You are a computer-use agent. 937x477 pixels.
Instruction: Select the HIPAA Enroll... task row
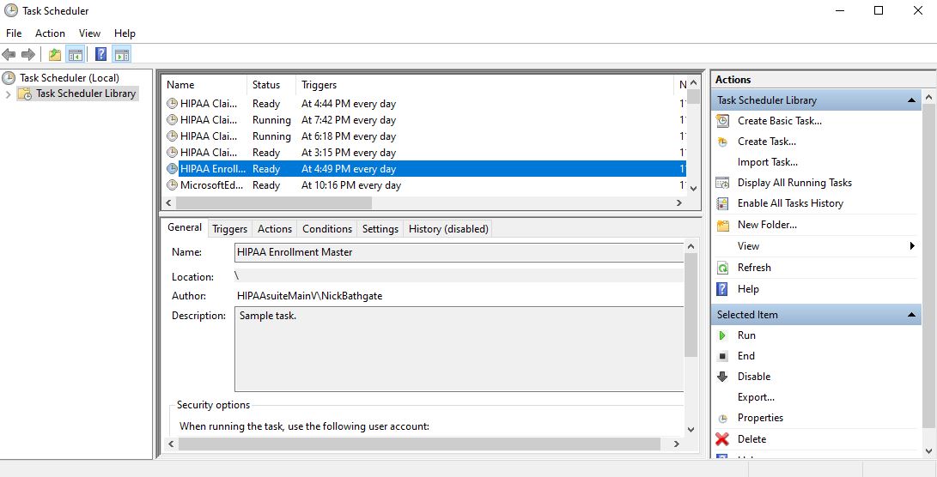tap(425, 169)
